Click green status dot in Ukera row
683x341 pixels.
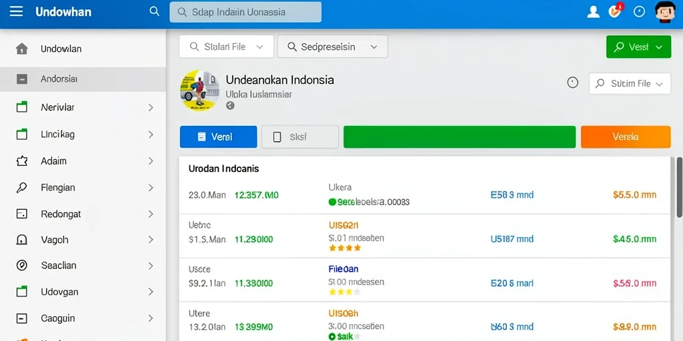click(x=332, y=202)
